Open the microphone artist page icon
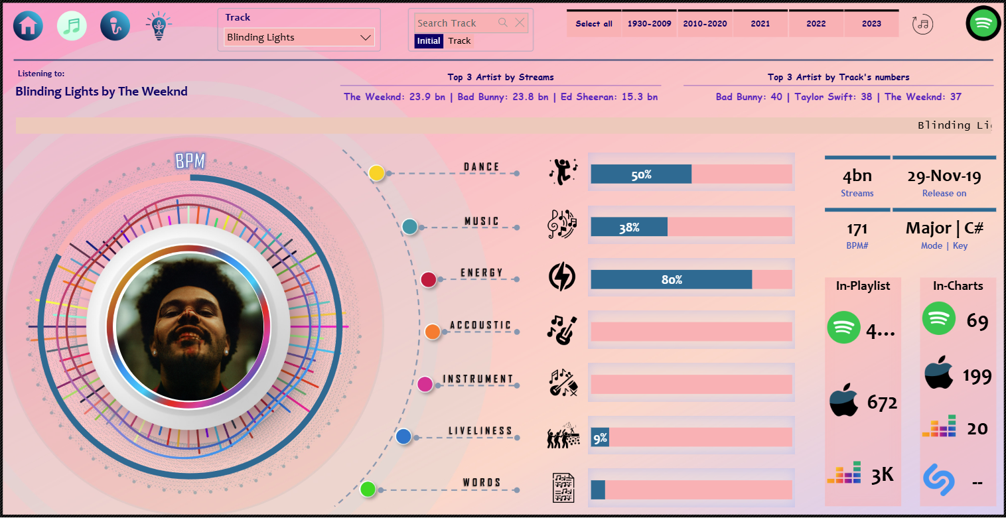 [x=115, y=26]
